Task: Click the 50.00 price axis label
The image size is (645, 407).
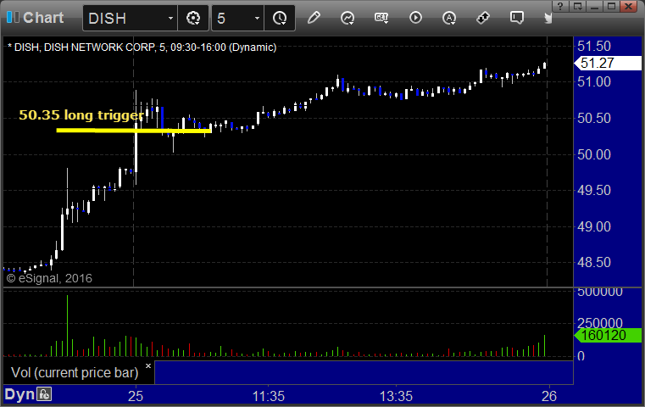Action: click(594, 154)
